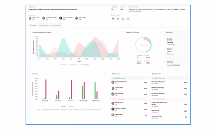Image resolution: width=216 pixels, height=129 pixels.
Task: Toggle the Incorrect series in chart legend
Action: (x=73, y=65)
